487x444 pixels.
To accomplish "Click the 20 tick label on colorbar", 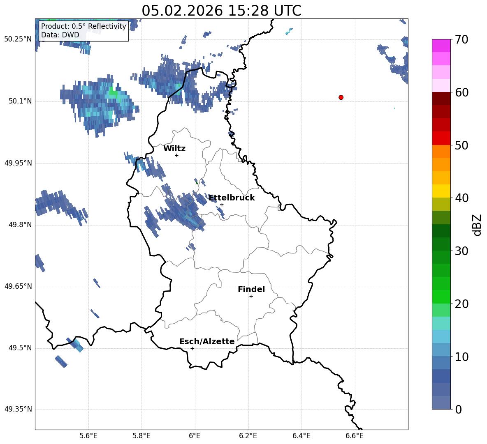I will tap(461, 304).
